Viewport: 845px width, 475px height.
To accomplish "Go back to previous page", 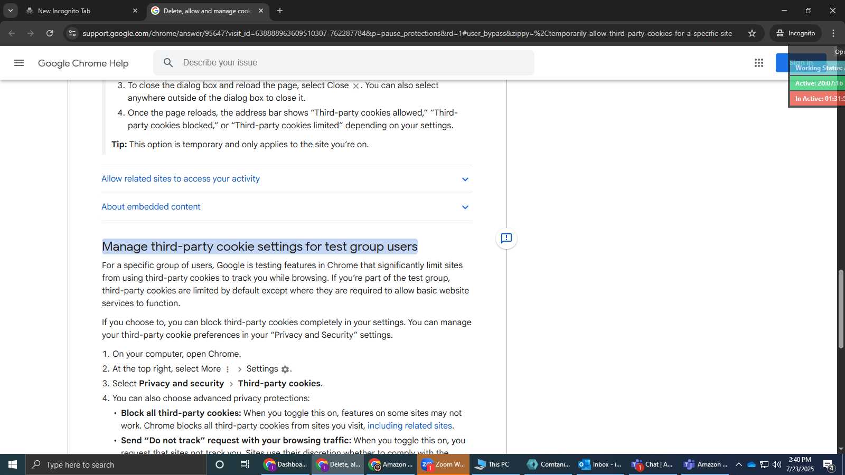I will pos(12,33).
